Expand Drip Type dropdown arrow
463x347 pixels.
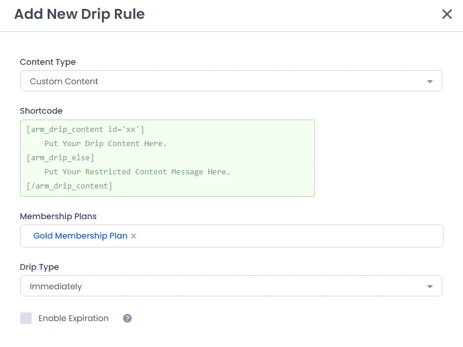(x=429, y=286)
